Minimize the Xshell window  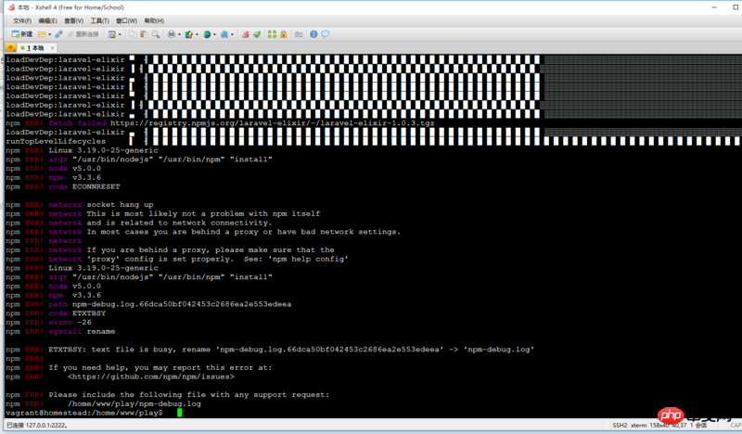714,7
